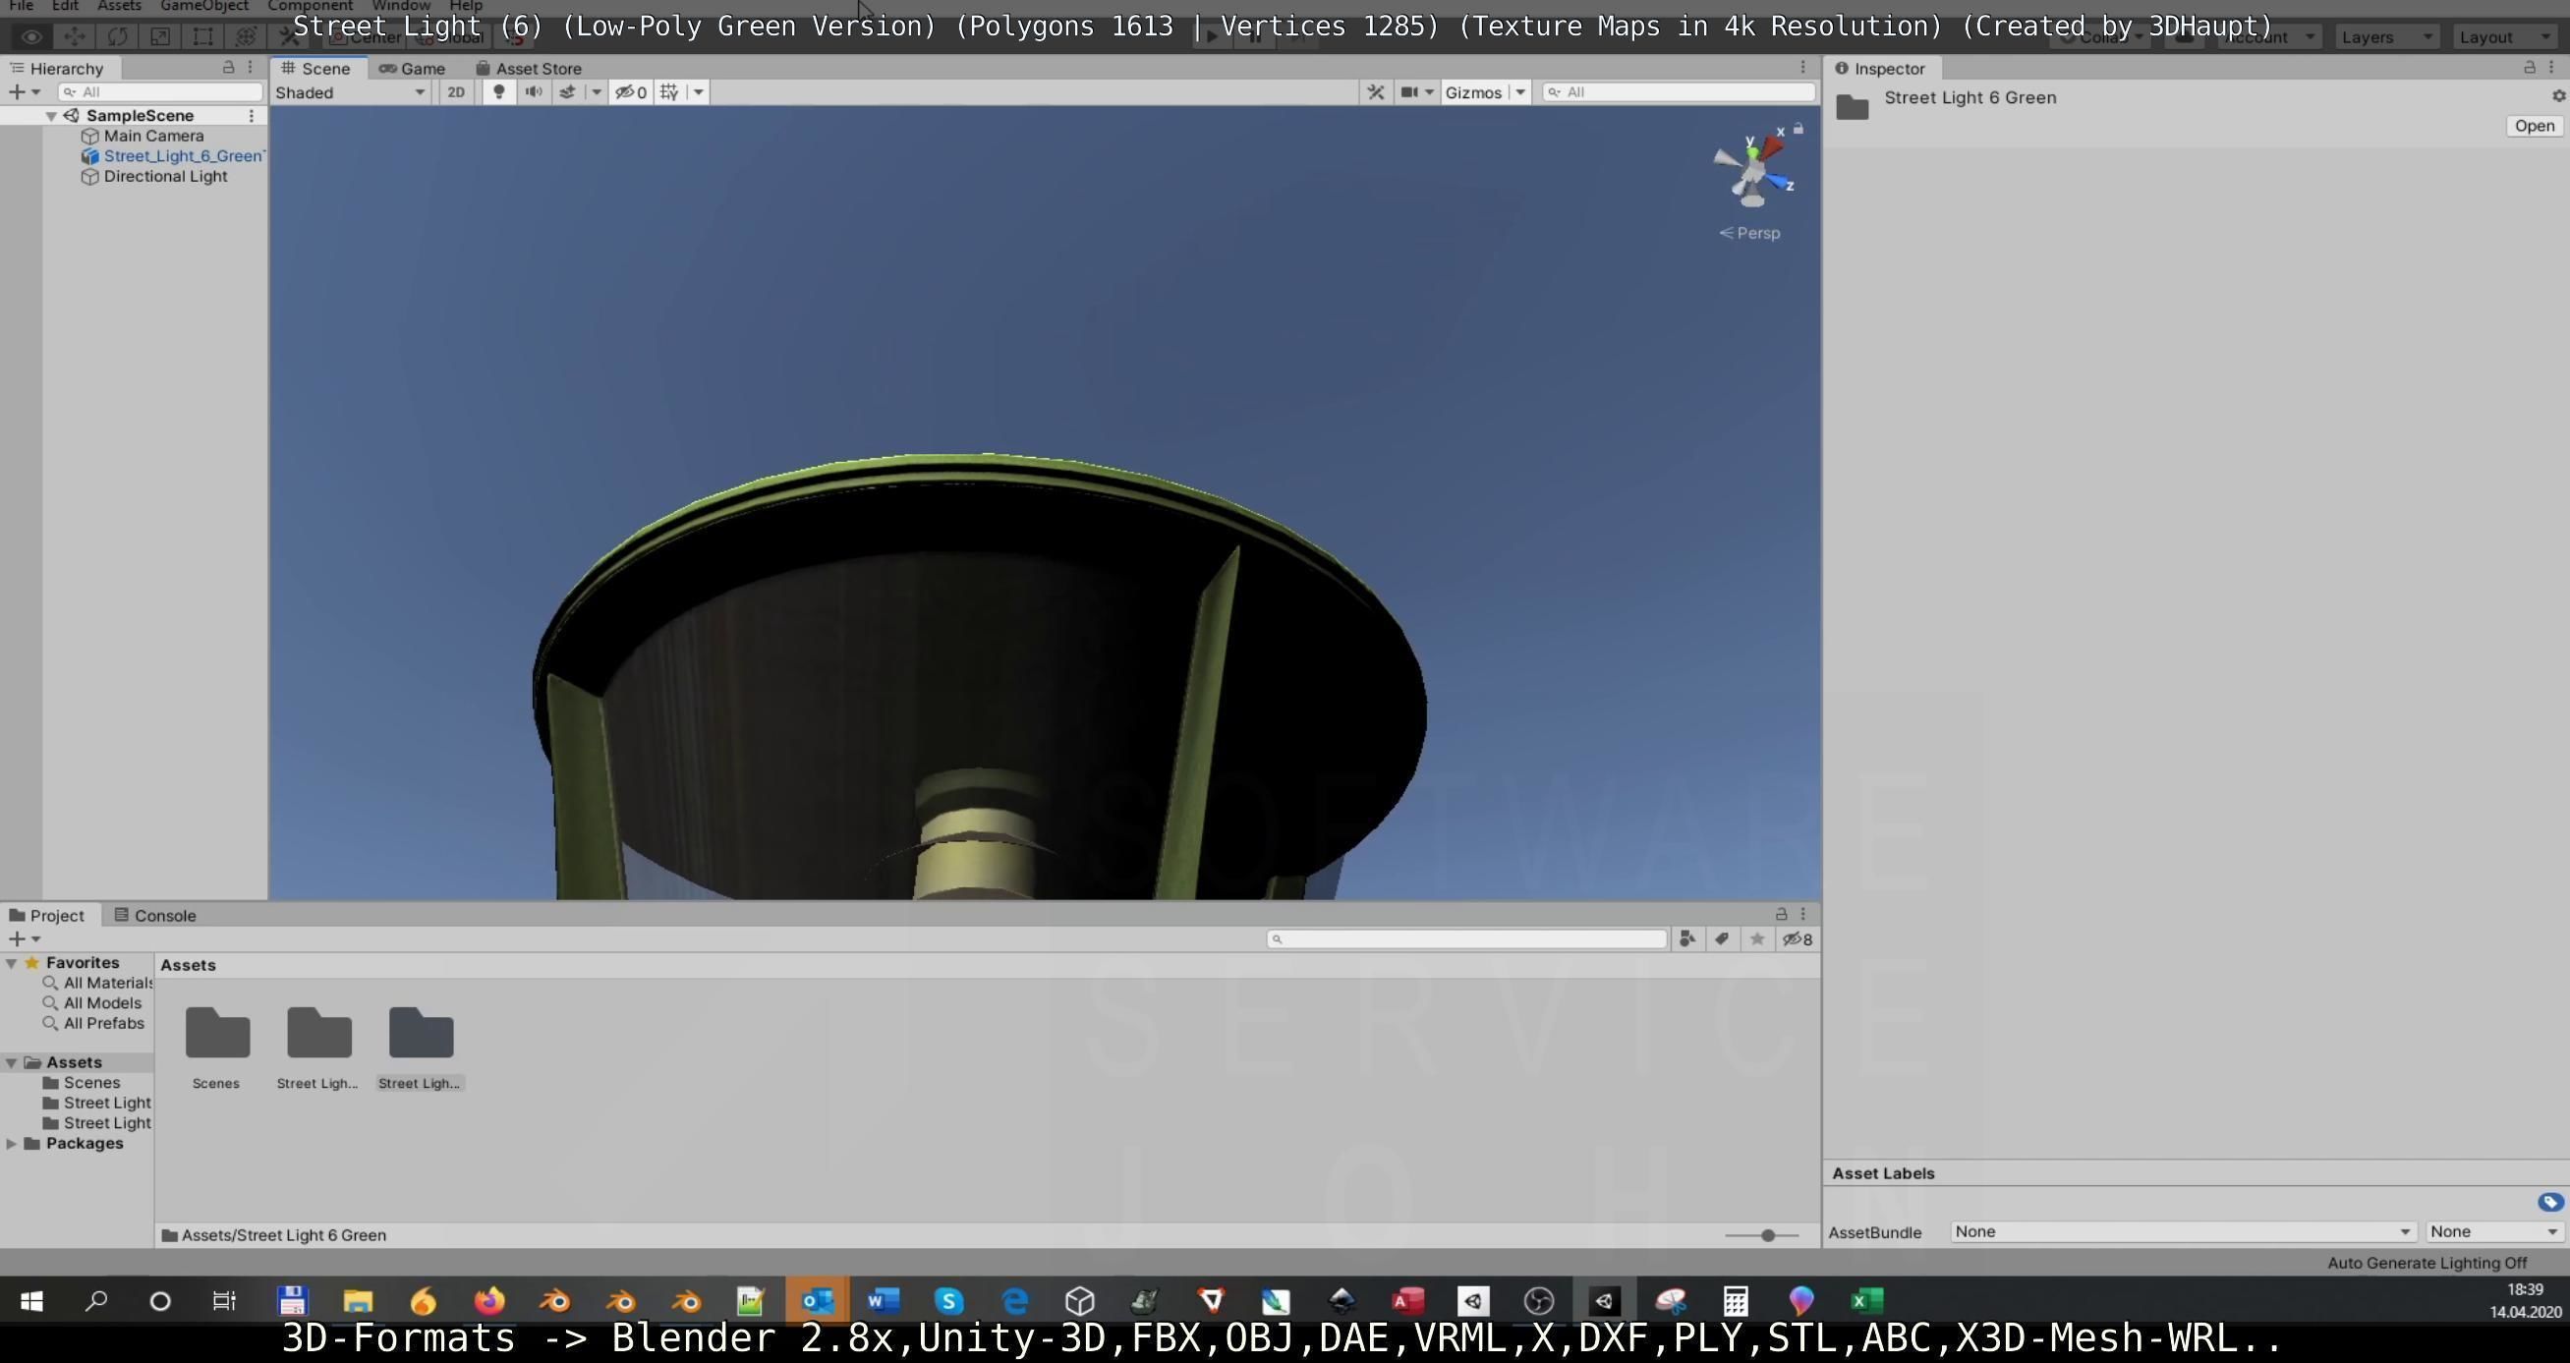Adjust the Project icon size slider
The width and height of the screenshot is (2570, 1363).
[1762, 1235]
